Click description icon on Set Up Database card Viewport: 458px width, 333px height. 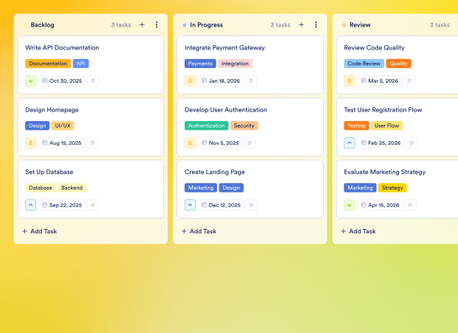[93, 205]
